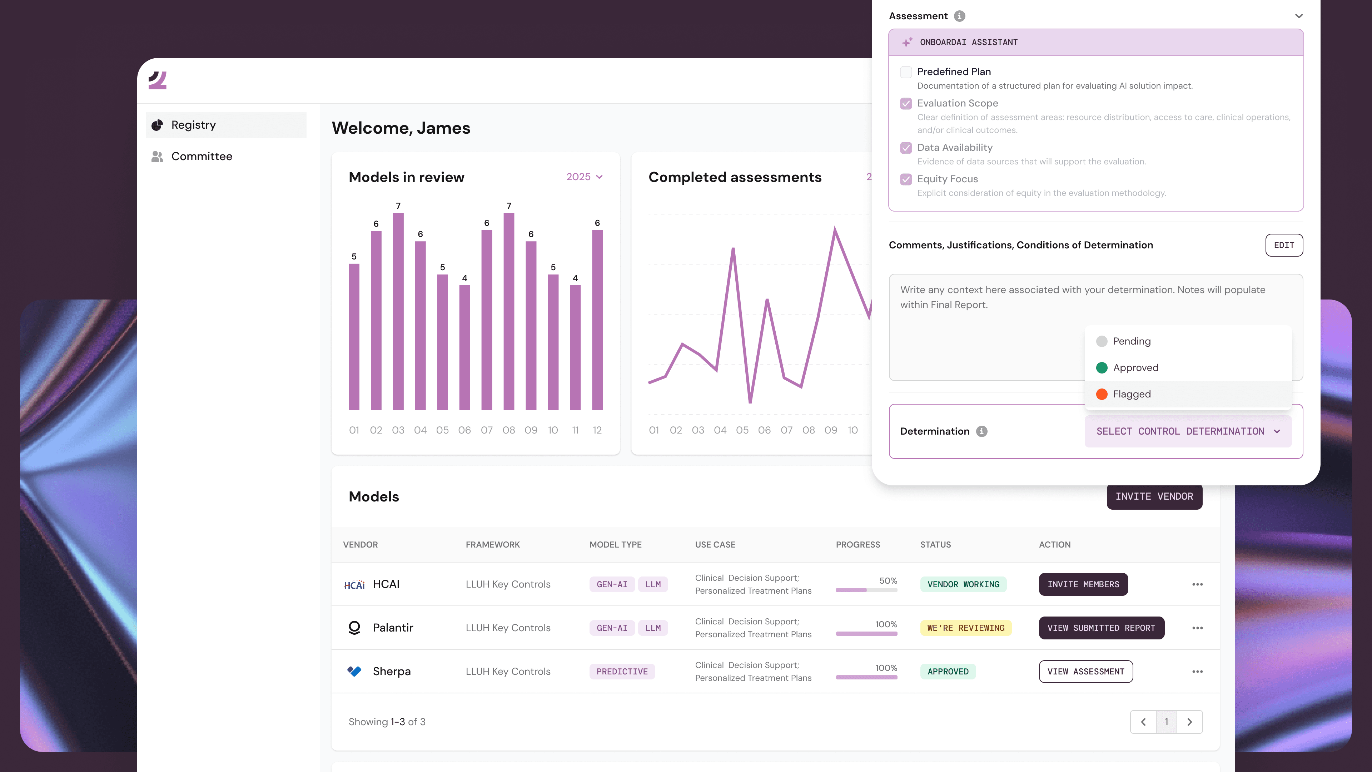Click the Determination info icon
Viewport: 1372px width, 772px height.
(x=981, y=431)
